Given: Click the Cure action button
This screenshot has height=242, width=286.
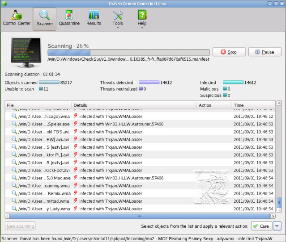Looking at the screenshot, I should 261,226.
